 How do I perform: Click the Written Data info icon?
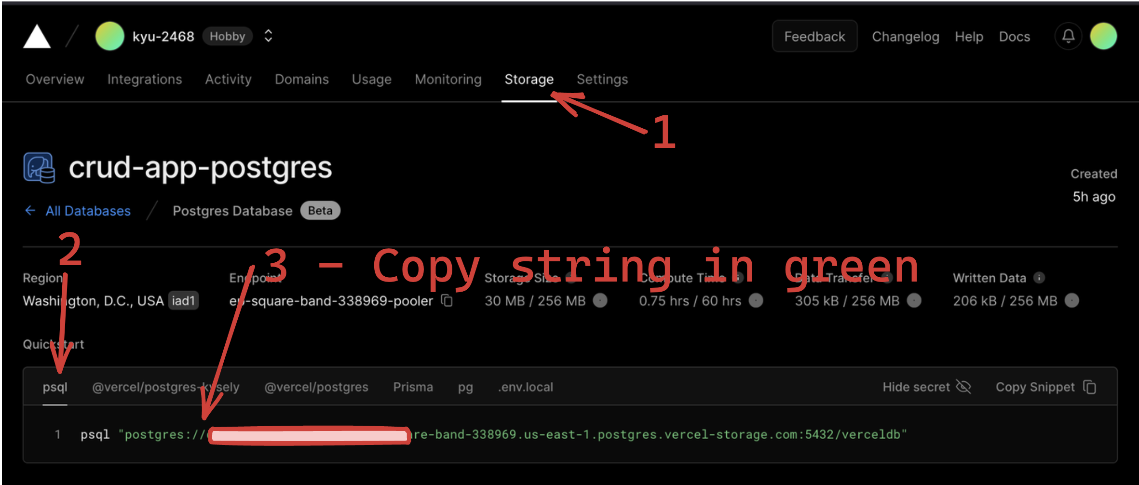[1039, 278]
